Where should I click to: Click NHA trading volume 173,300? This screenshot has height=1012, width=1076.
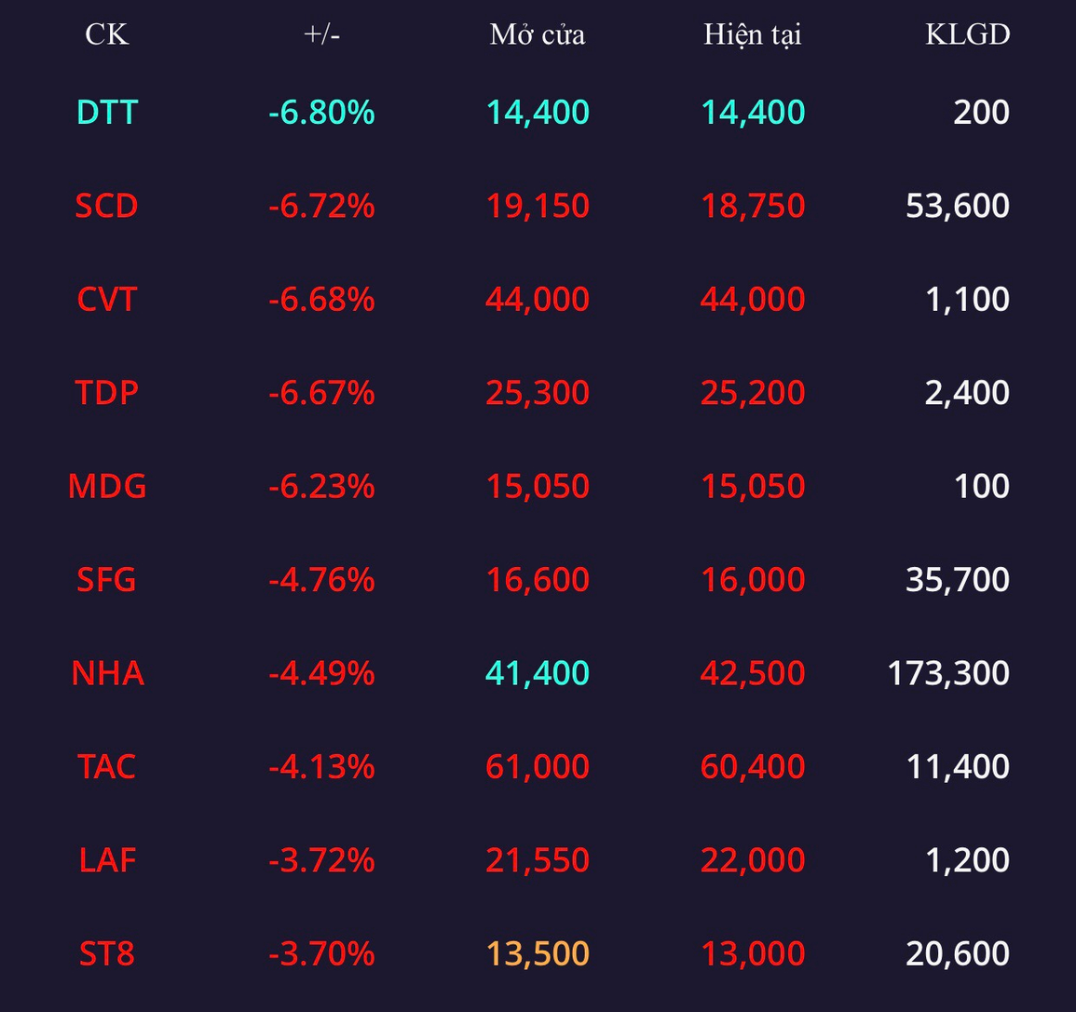[x=948, y=673]
